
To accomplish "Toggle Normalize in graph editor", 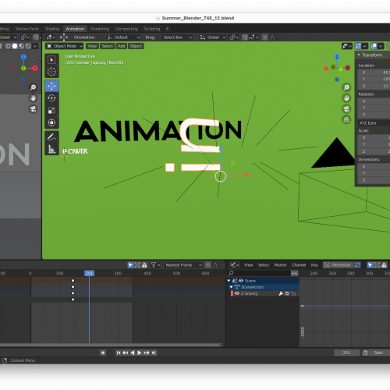I will (338, 265).
